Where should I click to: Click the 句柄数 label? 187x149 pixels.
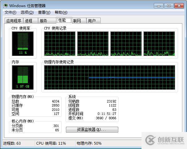(x=74, y=101)
